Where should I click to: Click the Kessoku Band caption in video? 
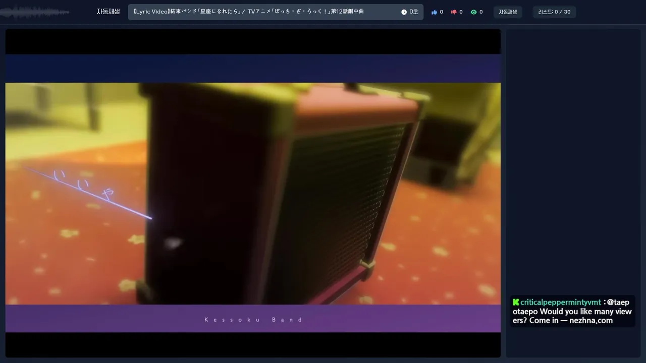point(253,320)
